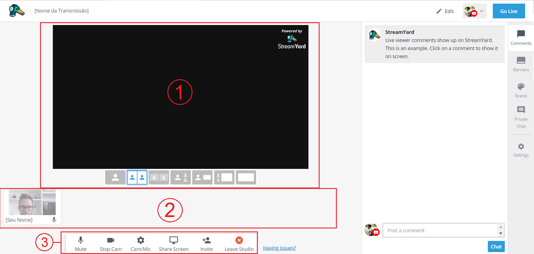
Task: Open the Comments tab
Action: (521, 37)
